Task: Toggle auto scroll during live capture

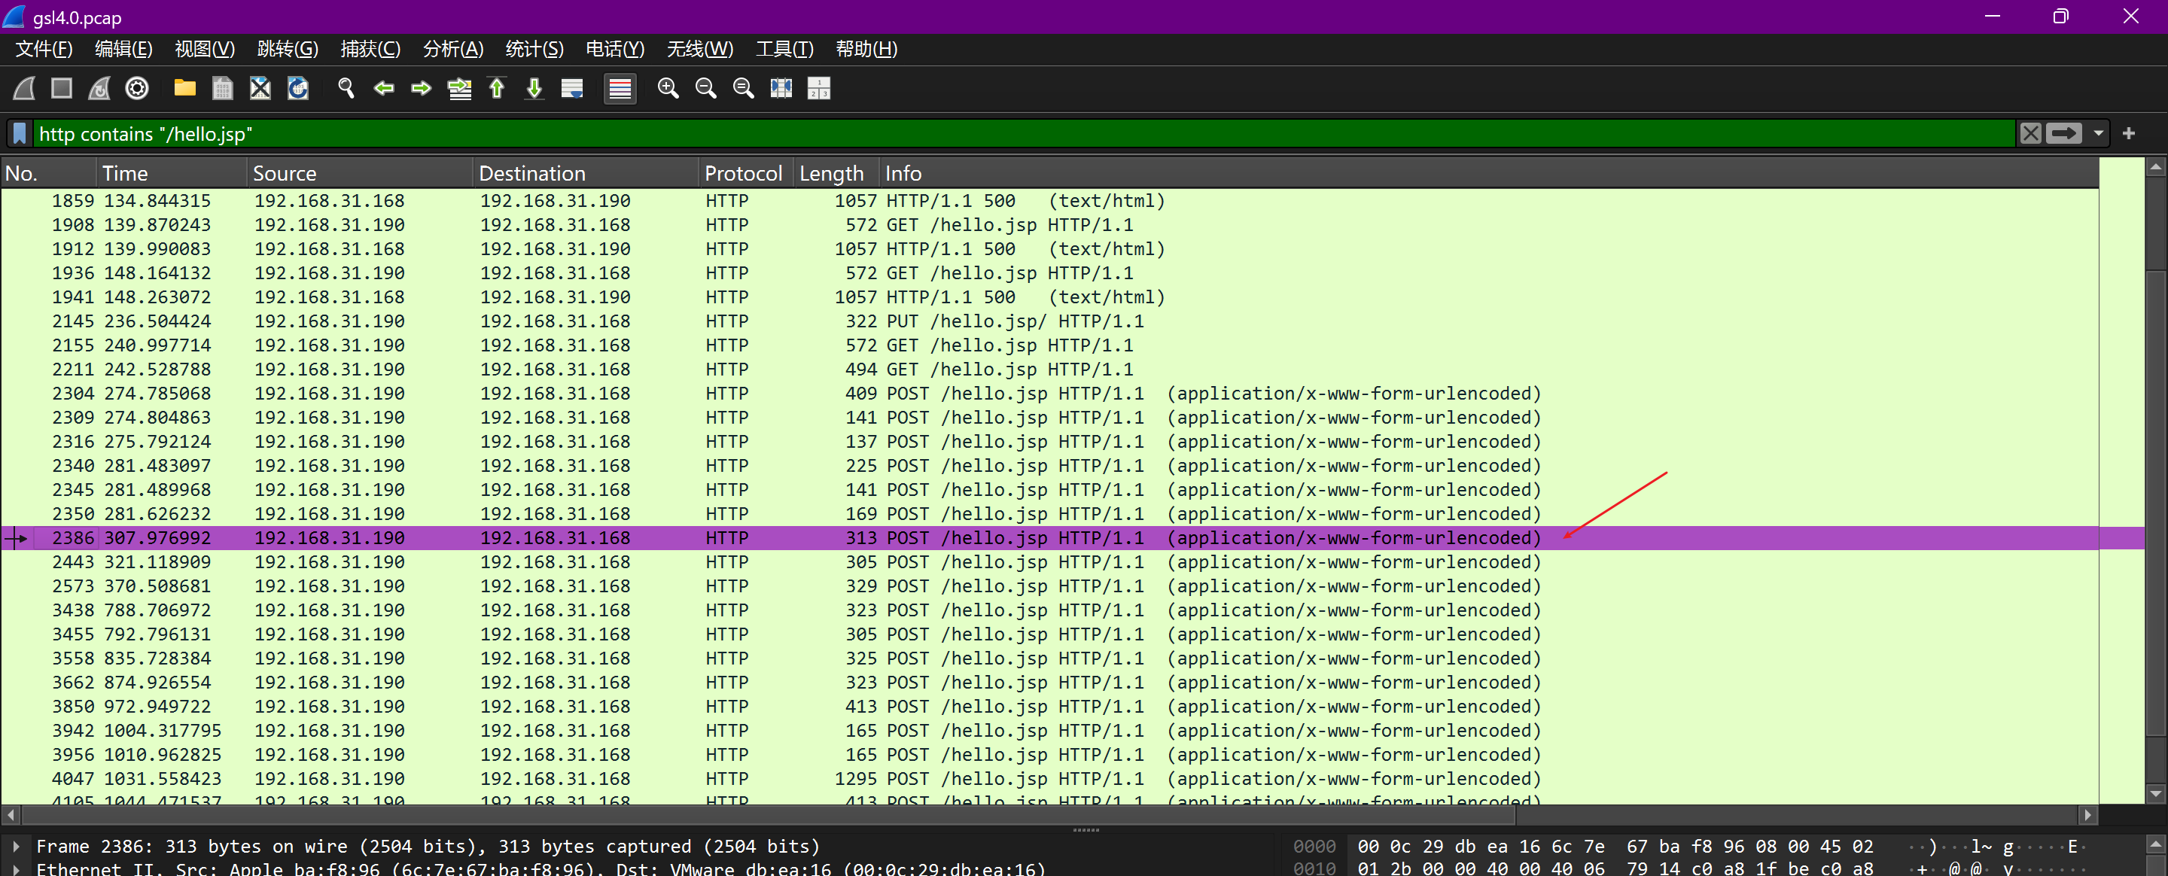Action: 572,88
